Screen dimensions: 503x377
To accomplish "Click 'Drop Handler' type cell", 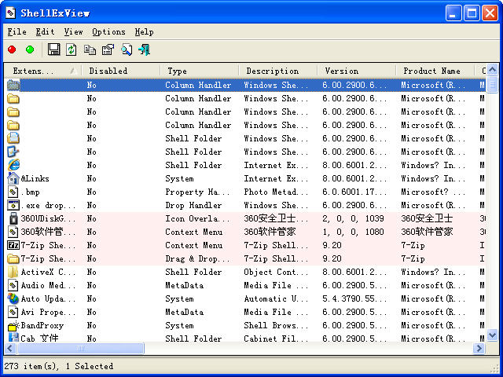I will click(193, 205).
